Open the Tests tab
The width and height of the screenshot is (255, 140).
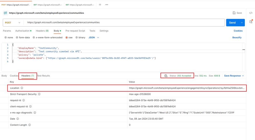92,31
